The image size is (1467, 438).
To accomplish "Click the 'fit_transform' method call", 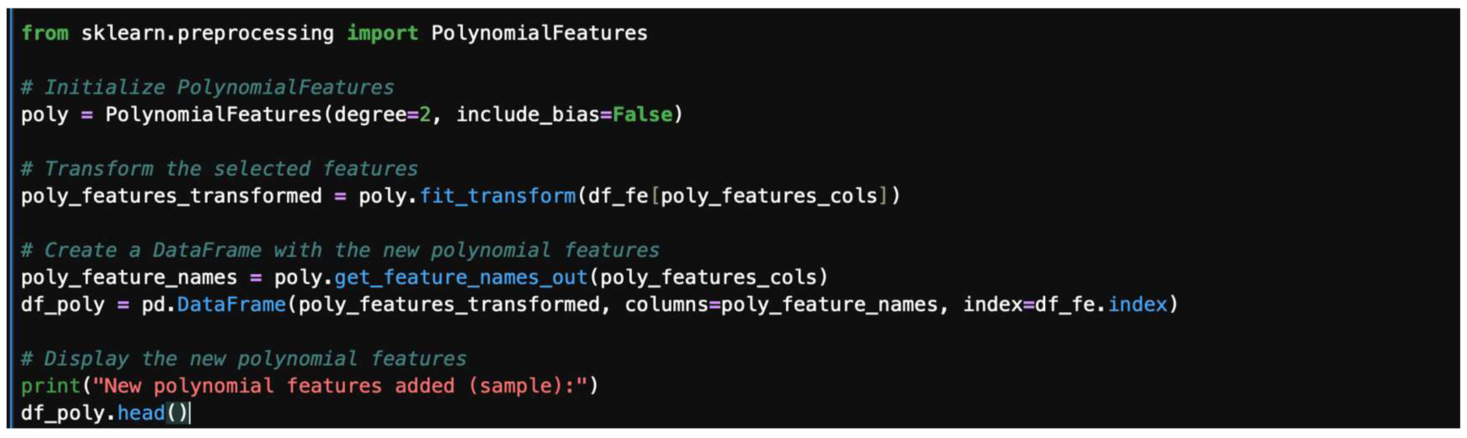I will (x=497, y=196).
